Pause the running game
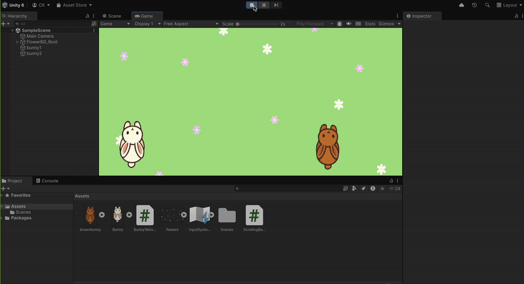Viewport: 524px width, 284px height. click(264, 5)
